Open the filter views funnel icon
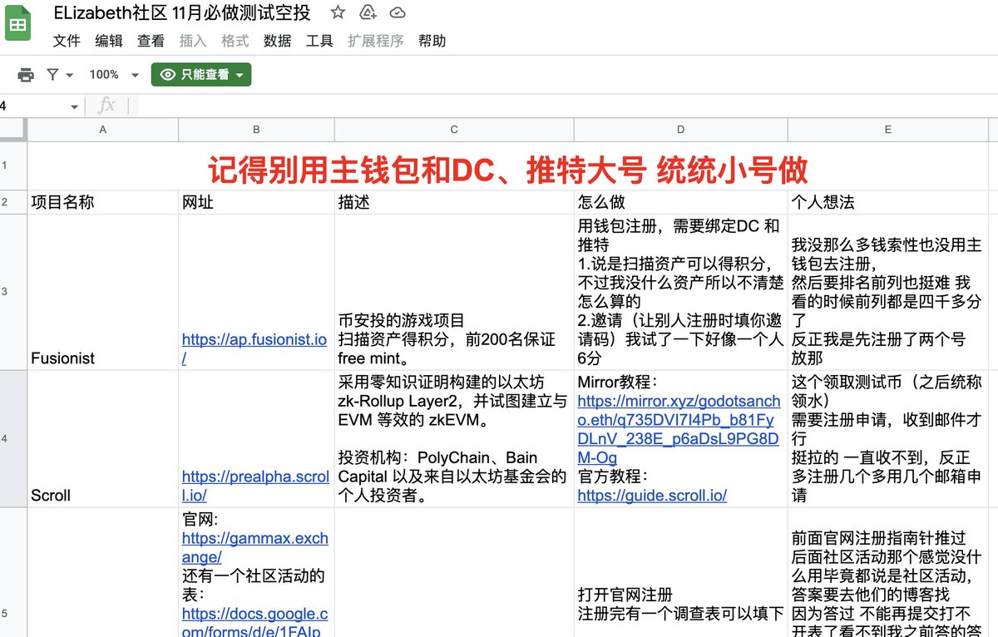 click(x=53, y=75)
